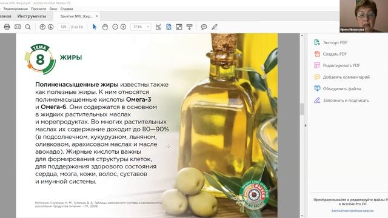The height and width of the screenshot is (218, 388).
Task: Activate the Hand pan tool
Action: click(105, 27)
